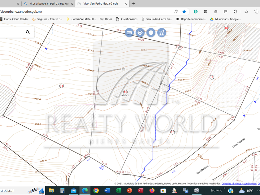Open PowerPoint from the taskbar
260x195 pixels.
129,191
